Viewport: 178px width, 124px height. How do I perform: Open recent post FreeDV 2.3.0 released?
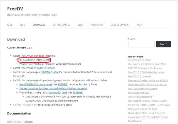click(x=139, y=76)
